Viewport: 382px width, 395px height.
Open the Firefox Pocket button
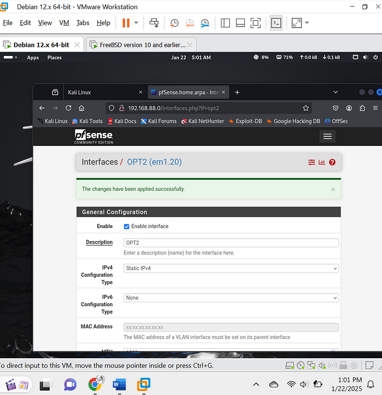336,109
